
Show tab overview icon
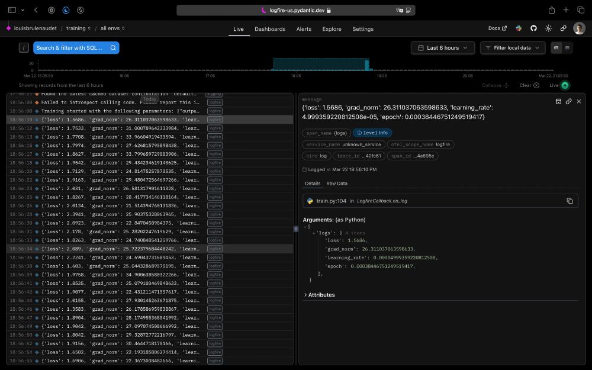(x=581, y=10)
